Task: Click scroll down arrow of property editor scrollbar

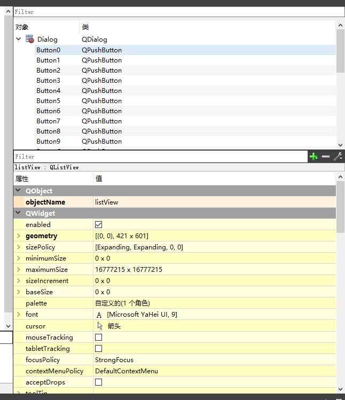Action: click(340, 389)
